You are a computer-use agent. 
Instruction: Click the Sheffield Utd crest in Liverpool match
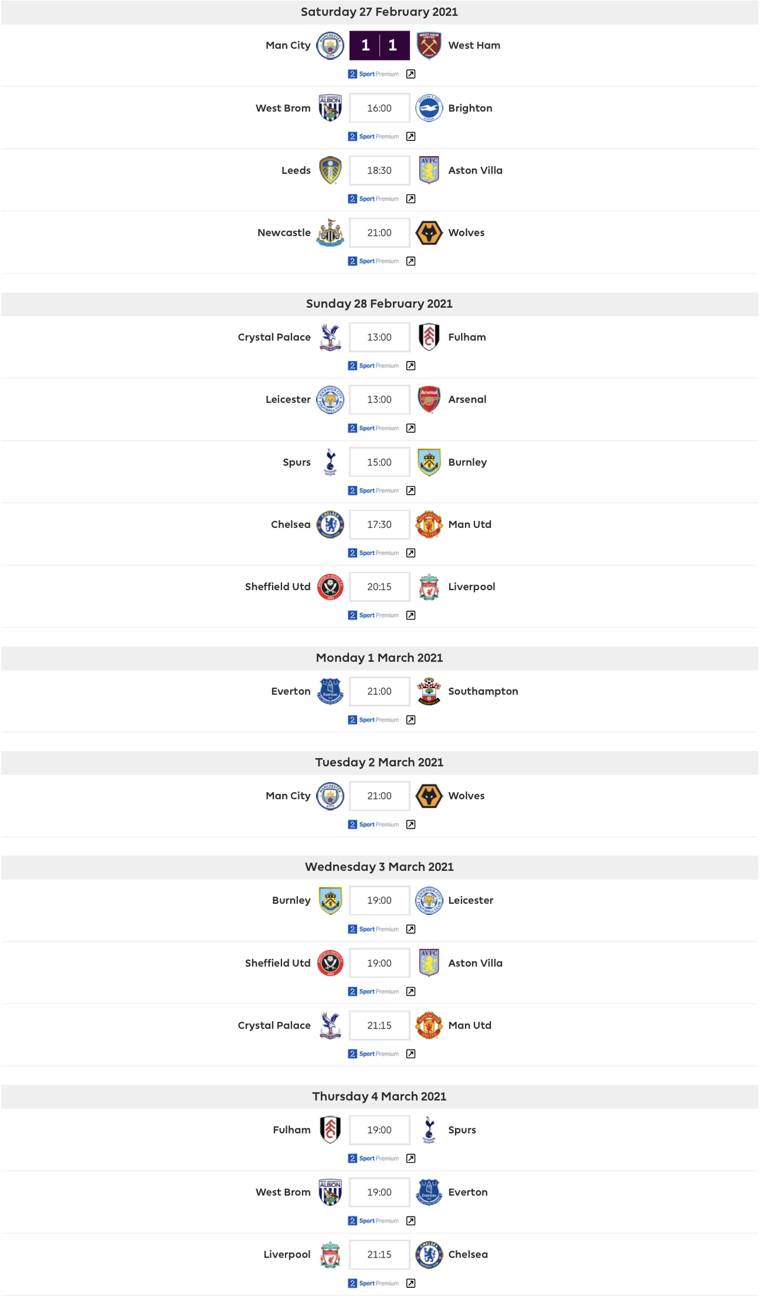pos(330,586)
